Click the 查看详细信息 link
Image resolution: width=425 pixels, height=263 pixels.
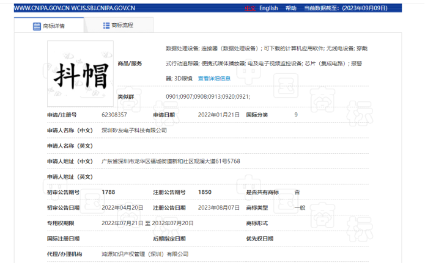(214, 79)
